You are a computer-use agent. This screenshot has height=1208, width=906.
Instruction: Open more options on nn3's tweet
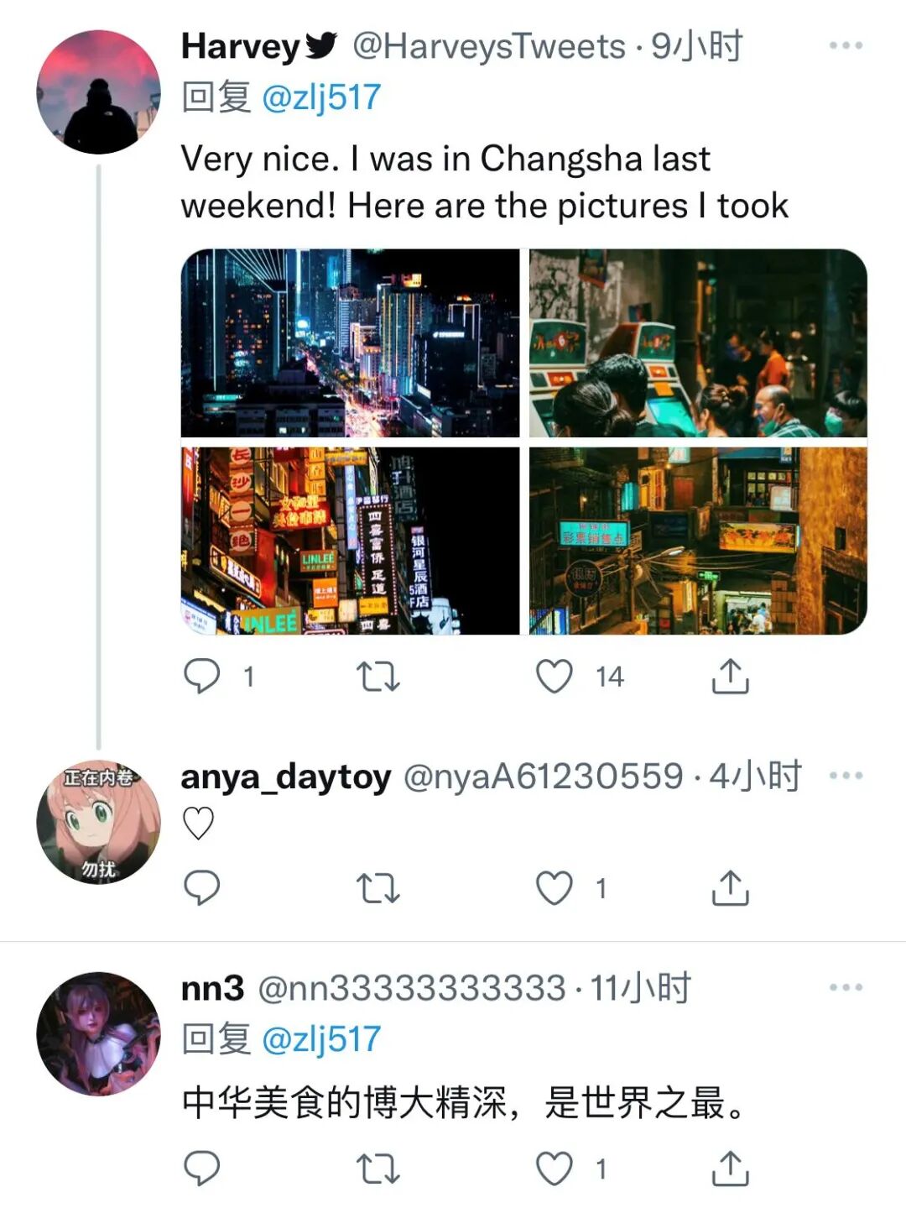[846, 988]
